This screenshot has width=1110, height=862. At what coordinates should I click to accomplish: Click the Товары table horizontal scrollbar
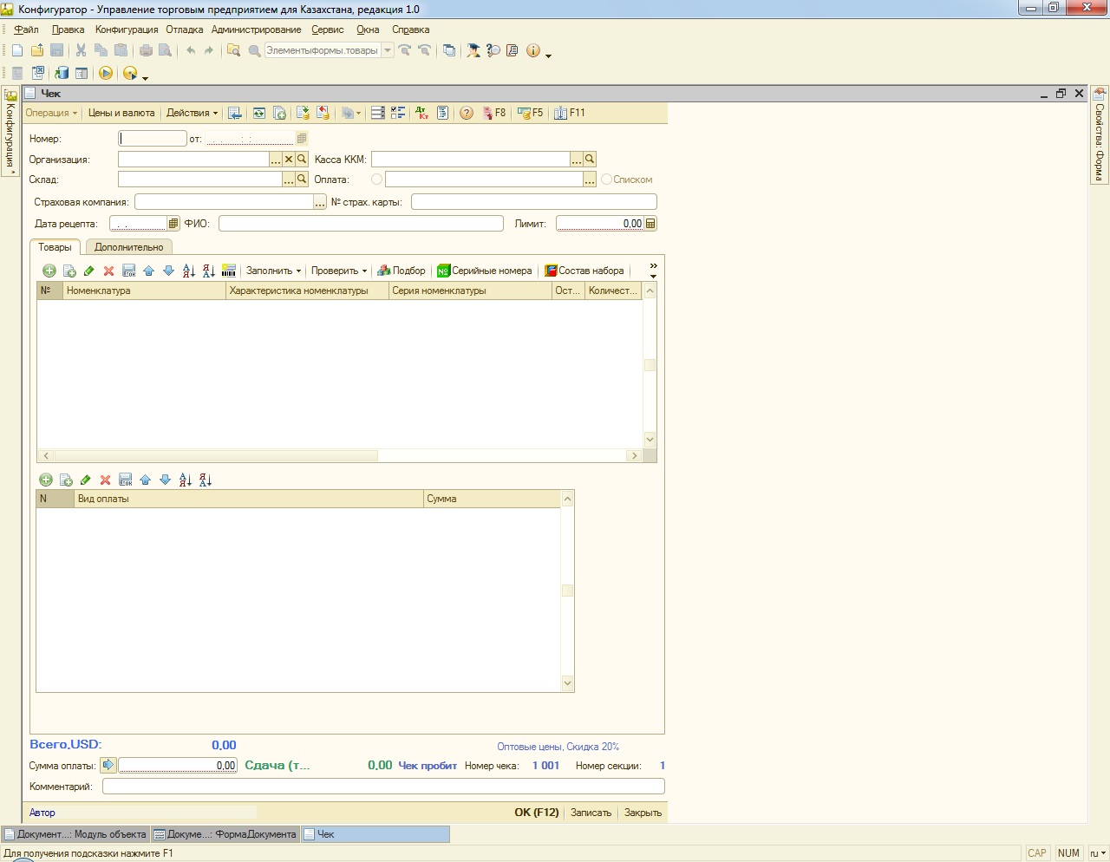click(x=339, y=455)
